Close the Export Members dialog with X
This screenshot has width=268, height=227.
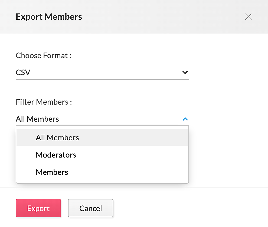(248, 17)
